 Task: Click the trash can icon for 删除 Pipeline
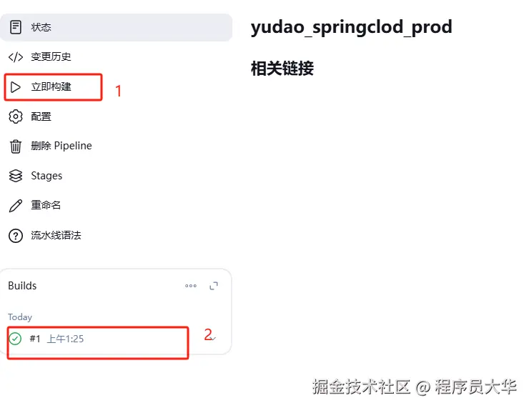(x=16, y=146)
